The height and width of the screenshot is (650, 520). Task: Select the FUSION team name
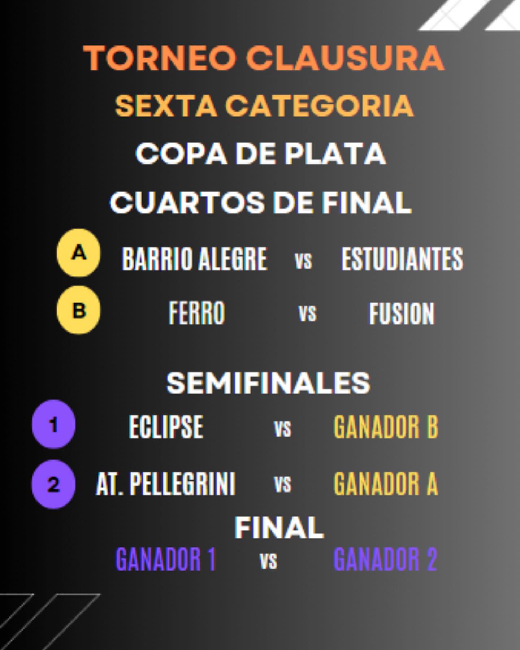(402, 313)
